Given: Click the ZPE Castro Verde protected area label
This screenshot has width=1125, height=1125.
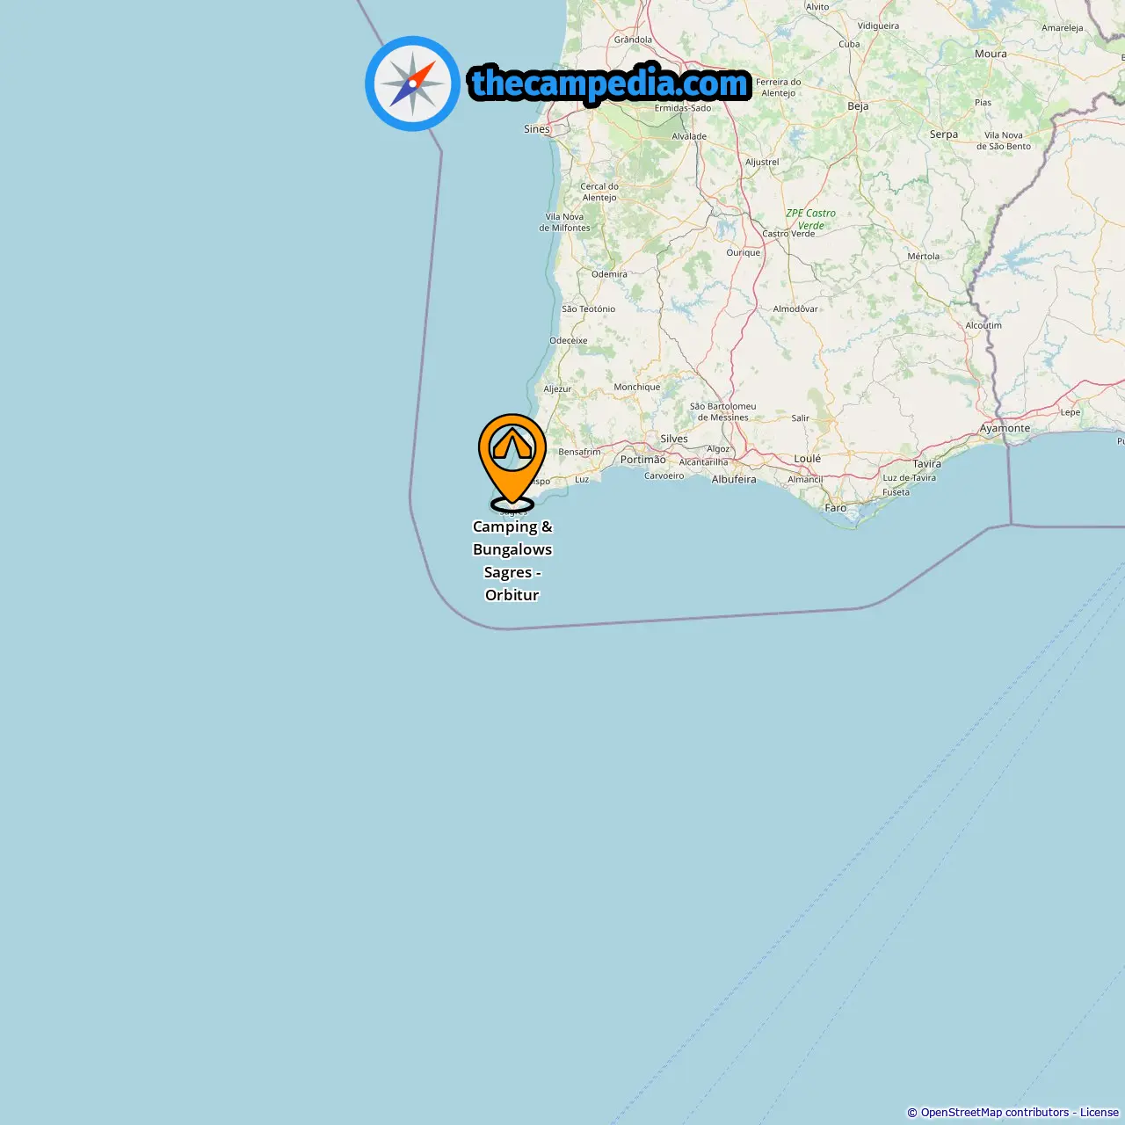Looking at the screenshot, I should coord(810,220).
